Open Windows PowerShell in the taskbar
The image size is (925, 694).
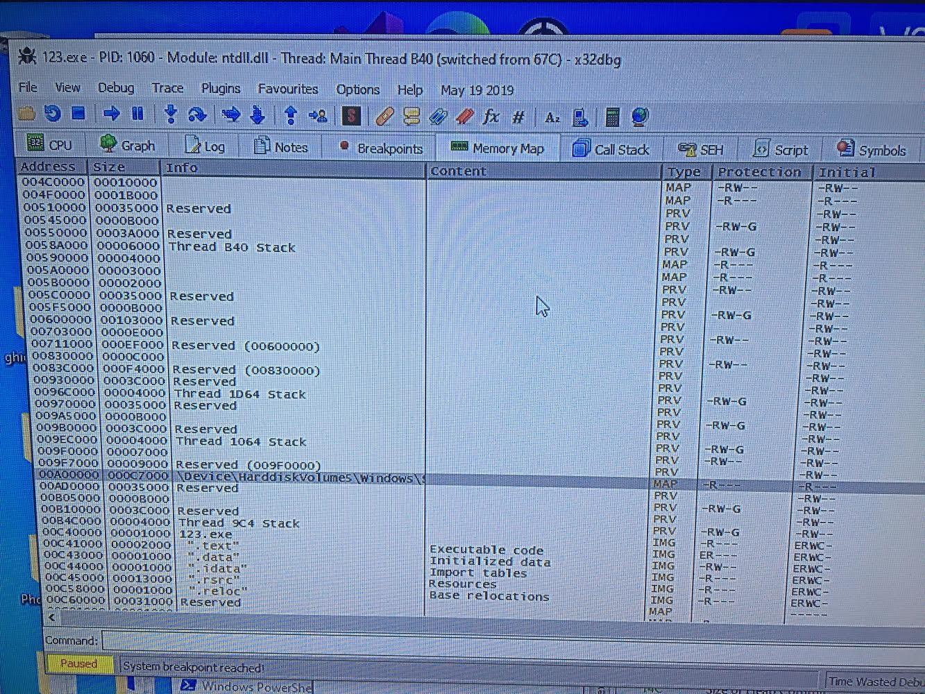click(x=247, y=686)
